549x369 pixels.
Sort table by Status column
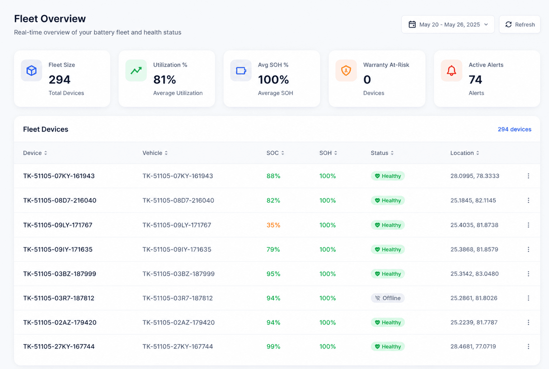click(382, 153)
